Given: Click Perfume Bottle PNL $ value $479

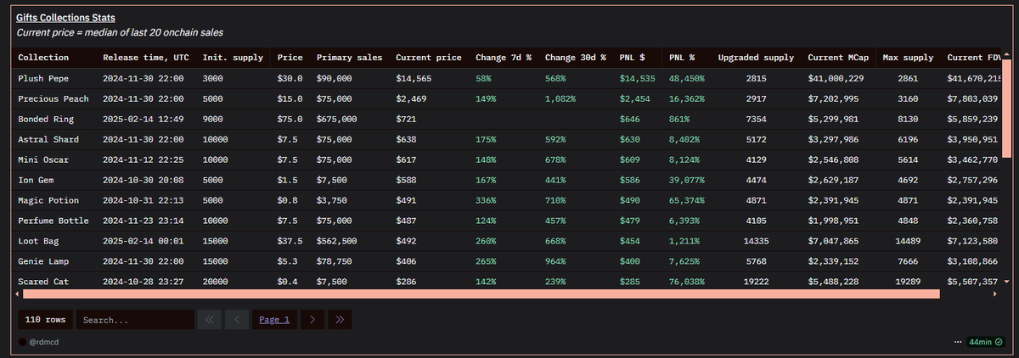Looking at the screenshot, I should point(630,221).
